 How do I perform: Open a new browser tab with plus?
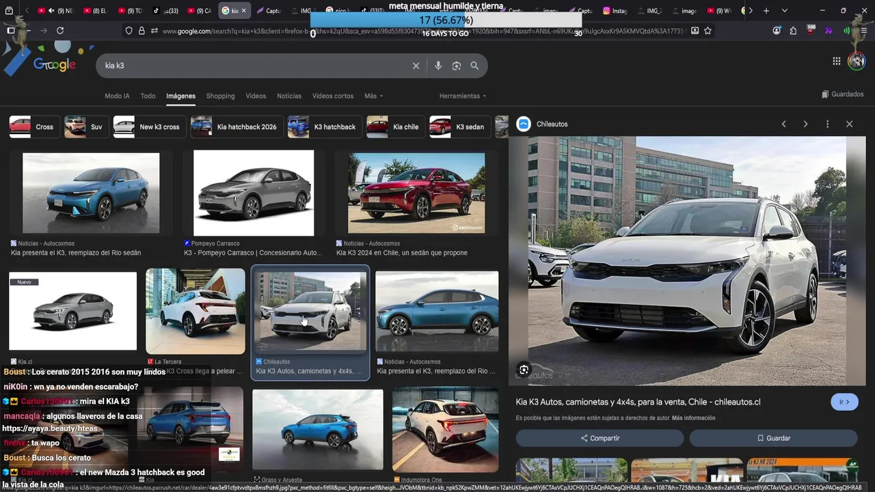pos(766,11)
